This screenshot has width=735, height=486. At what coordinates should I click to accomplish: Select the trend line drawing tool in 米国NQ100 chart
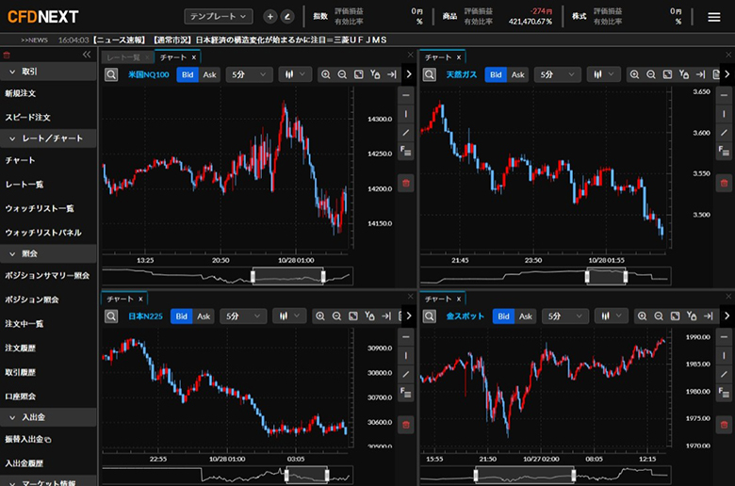406,132
